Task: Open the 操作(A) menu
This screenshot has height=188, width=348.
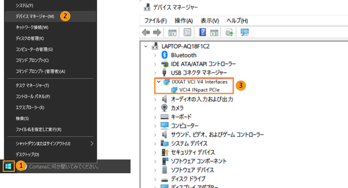Action: click(183, 21)
